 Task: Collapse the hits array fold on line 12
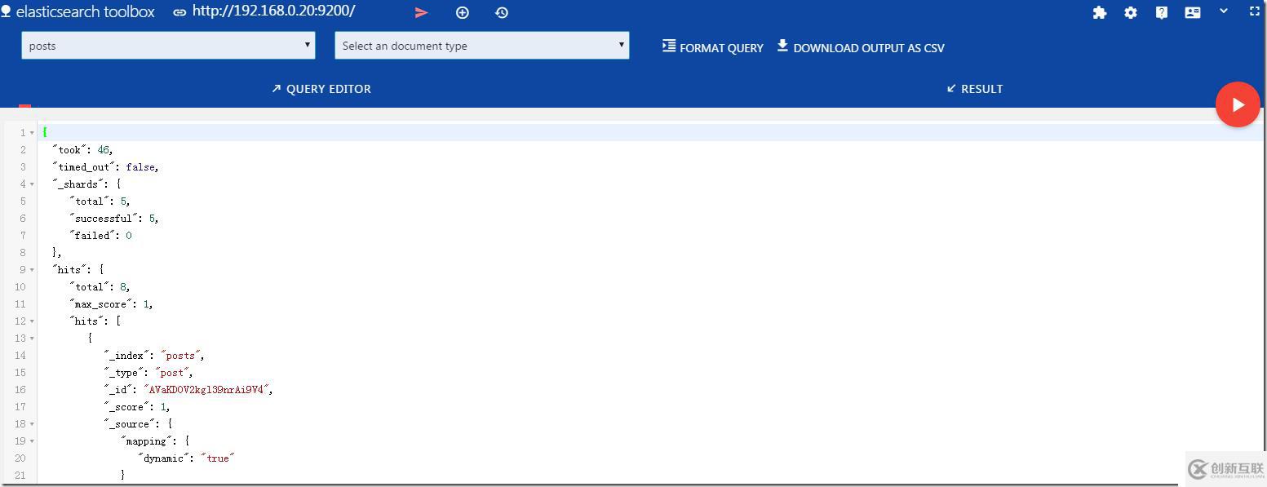pos(32,321)
